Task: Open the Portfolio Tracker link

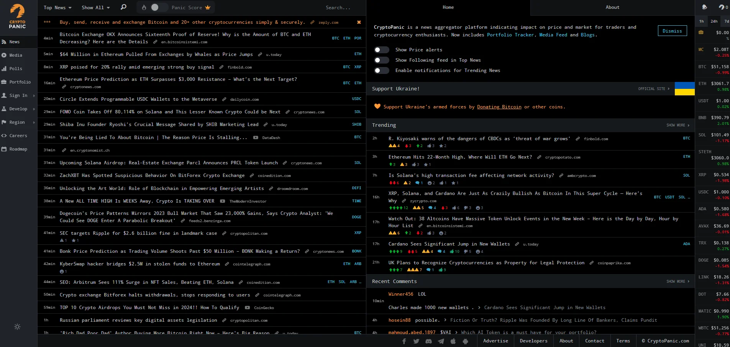Action: [x=510, y=35]
